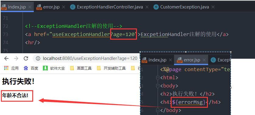Screen dimensions: 255x115
Task: Click the </body> closing fold marker
Action: [x=157, y=110]
